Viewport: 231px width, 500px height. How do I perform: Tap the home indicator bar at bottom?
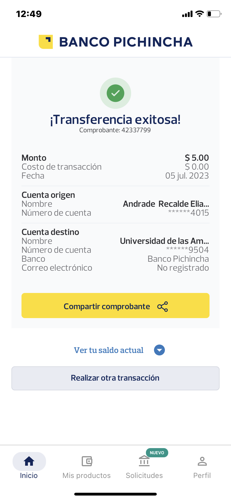pyautogui.click(x=116, y=494)
